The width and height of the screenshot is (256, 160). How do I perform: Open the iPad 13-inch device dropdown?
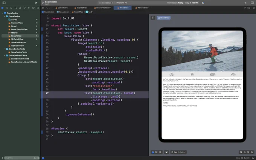click(178, 152)
